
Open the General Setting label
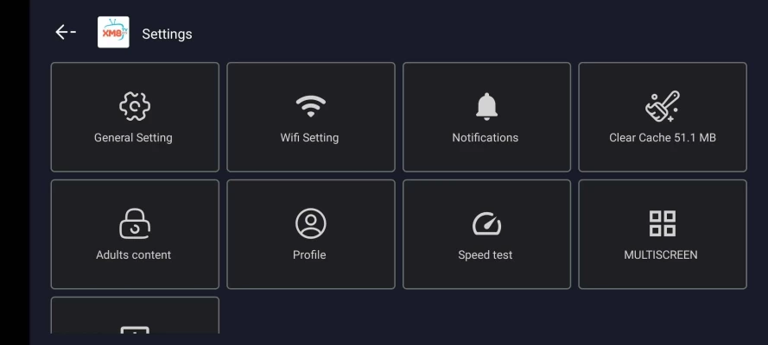point(133,138)
